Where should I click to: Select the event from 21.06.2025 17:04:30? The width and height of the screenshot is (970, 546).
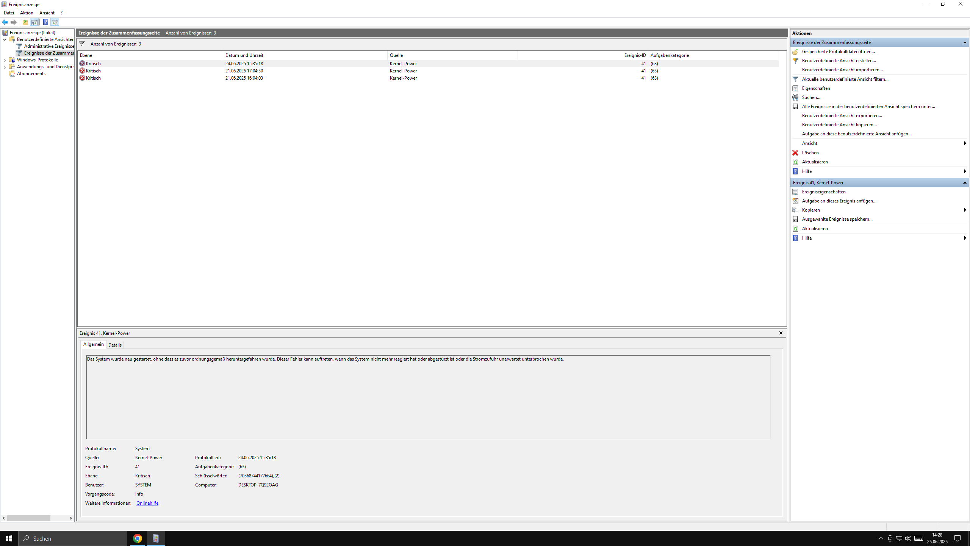244,71
